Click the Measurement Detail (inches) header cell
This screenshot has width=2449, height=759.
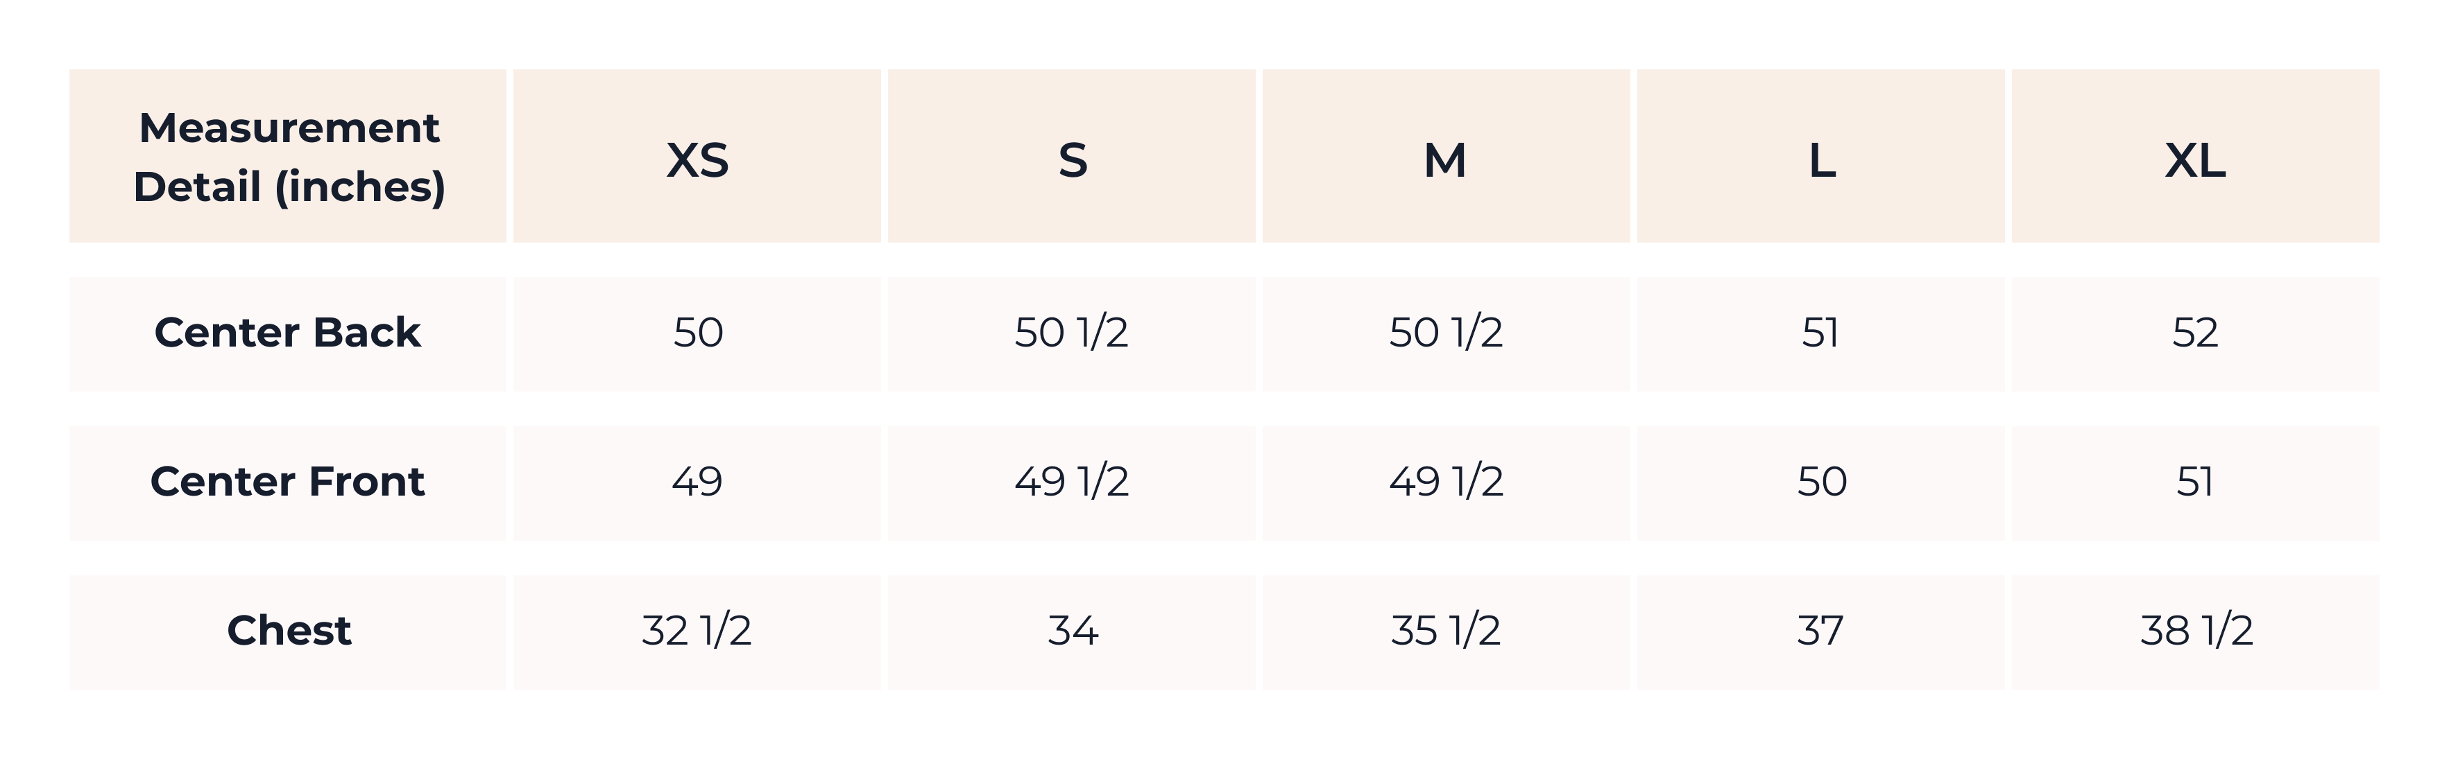pos(288,156)
